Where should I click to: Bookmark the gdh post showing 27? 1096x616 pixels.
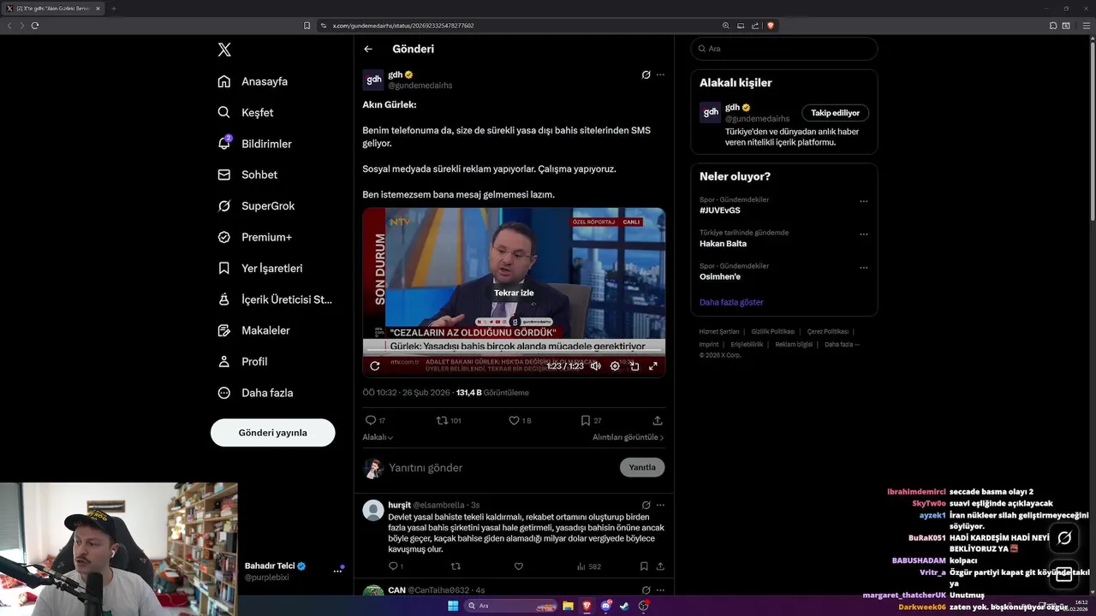(586, 420)
